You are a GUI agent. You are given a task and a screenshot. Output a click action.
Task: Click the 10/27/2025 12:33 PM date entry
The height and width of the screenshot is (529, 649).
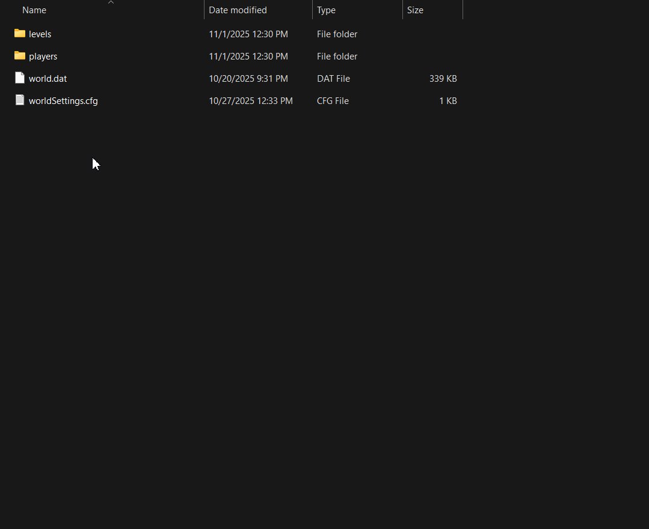[x=251, y=101]
